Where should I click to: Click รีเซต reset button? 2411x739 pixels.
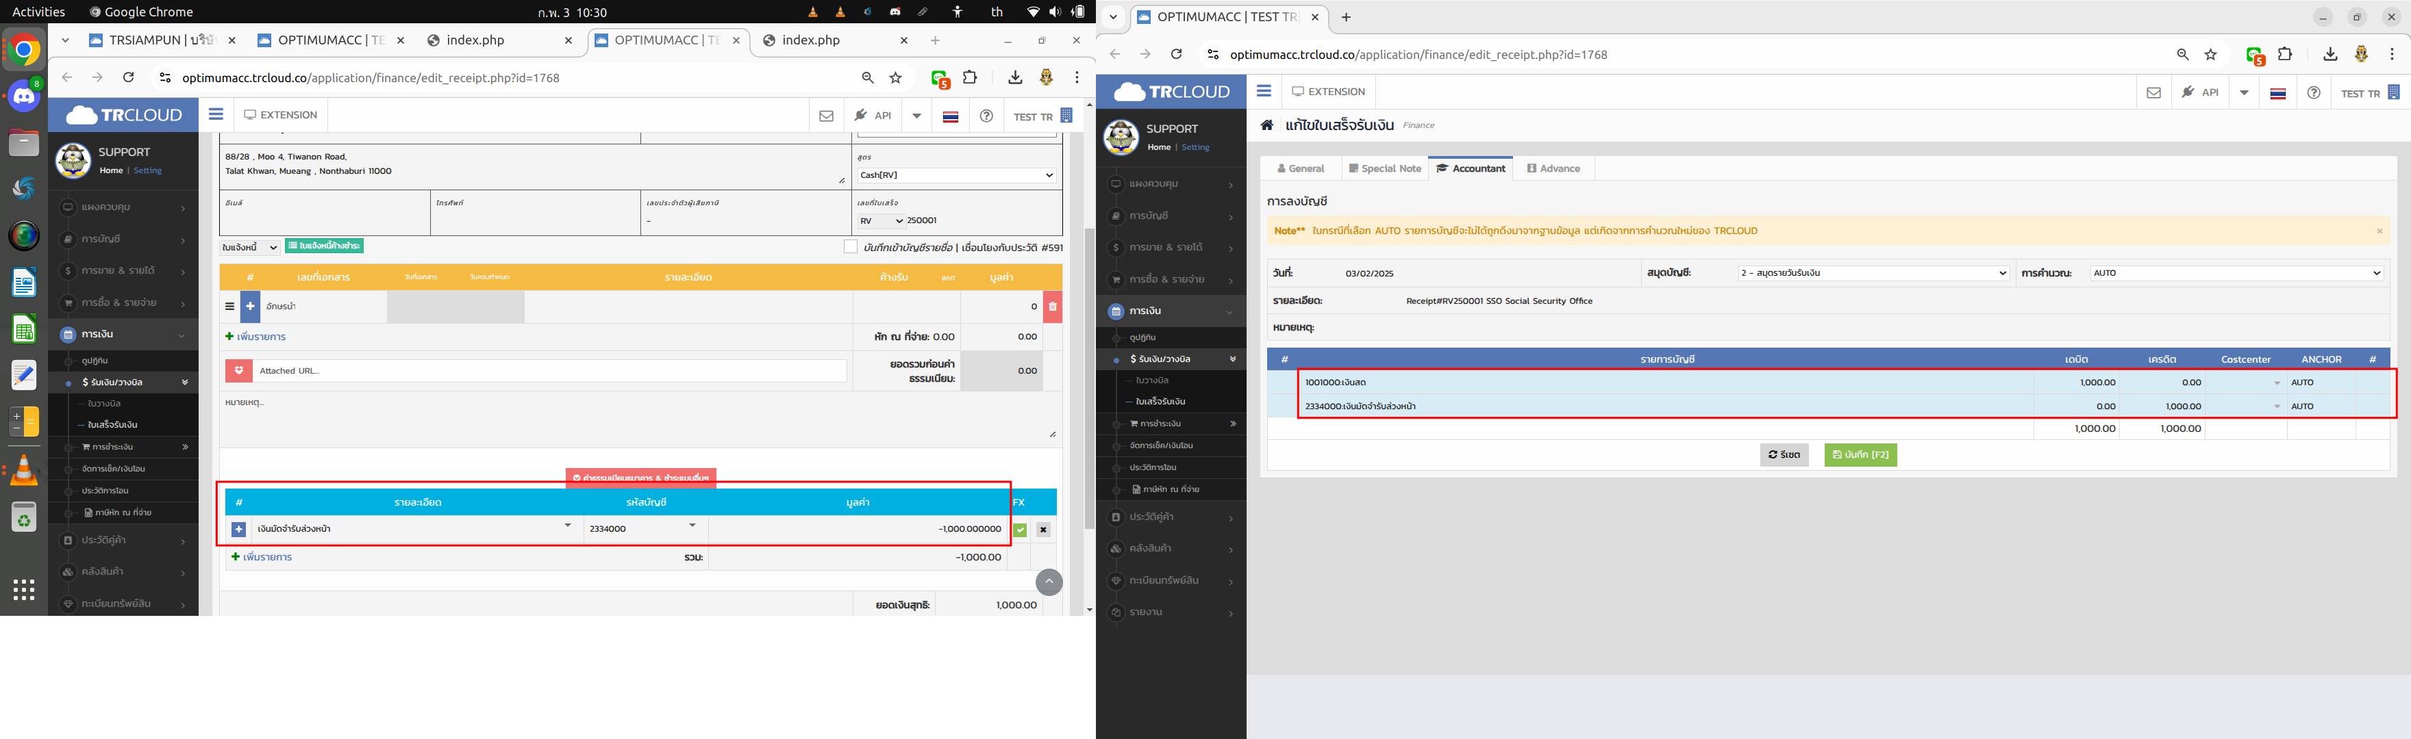pyautogui.click(x=1784, y=454)
